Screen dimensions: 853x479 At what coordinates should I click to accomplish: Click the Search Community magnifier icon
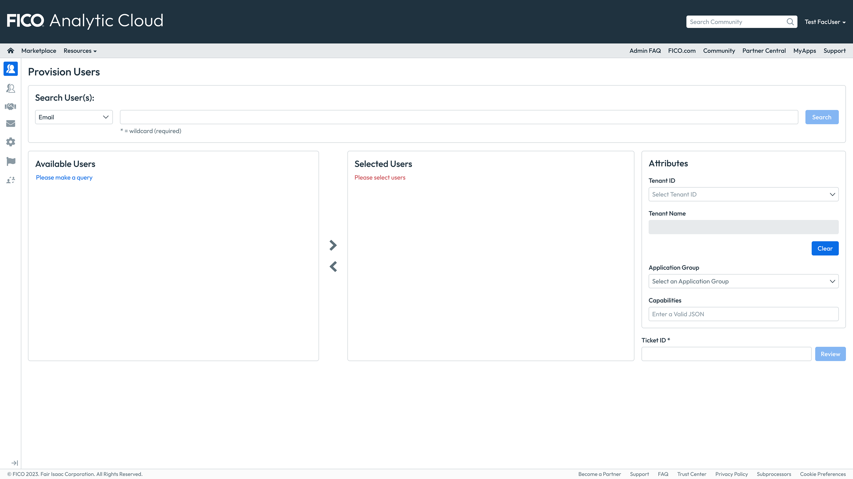pos(790,22)
